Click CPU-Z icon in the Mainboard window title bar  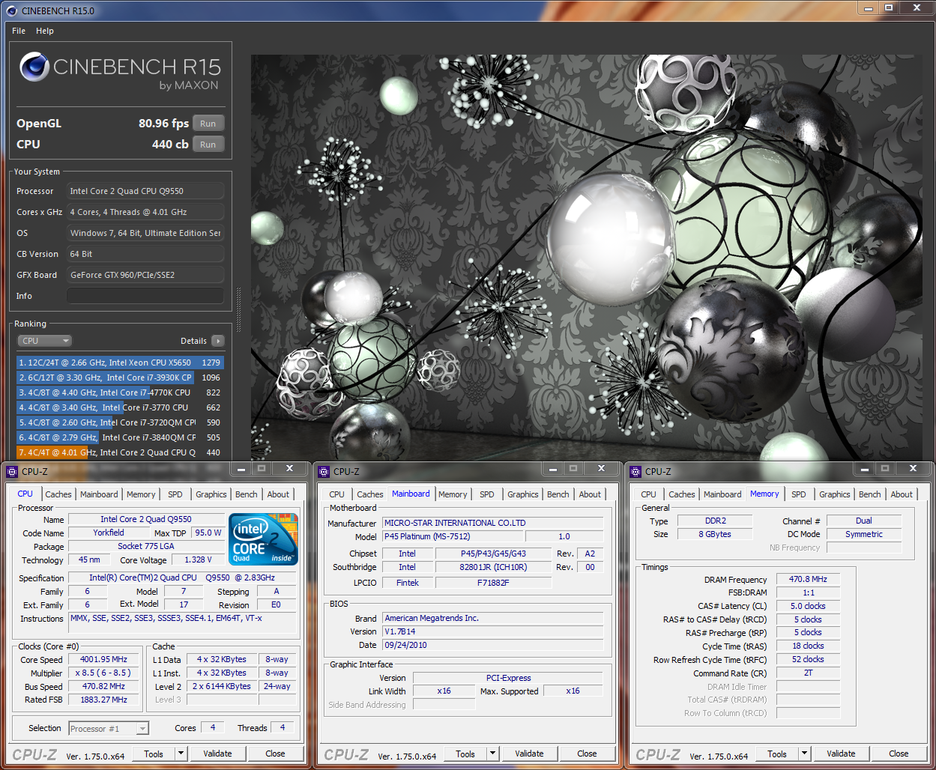(x=323, y=471)
